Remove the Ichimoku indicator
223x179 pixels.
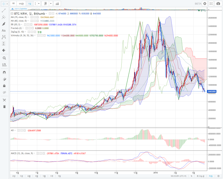click(x=44, y=35)
